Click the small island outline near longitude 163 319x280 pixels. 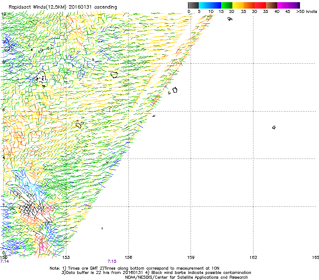(x=274, y=128)
